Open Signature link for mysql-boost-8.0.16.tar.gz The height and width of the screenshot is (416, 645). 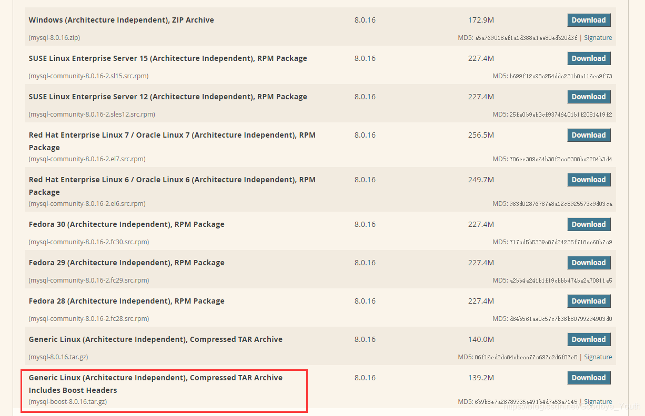tap(598, 402)
